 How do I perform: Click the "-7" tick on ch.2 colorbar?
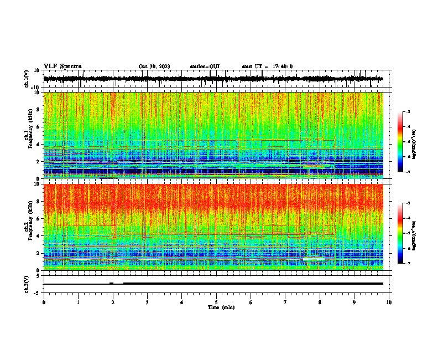pos(408,263)
